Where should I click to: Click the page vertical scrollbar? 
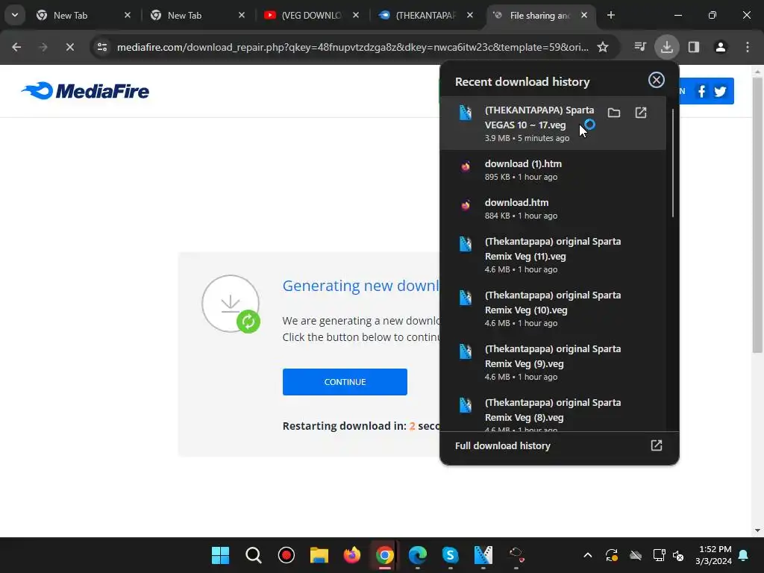click(x=757, y=214)
